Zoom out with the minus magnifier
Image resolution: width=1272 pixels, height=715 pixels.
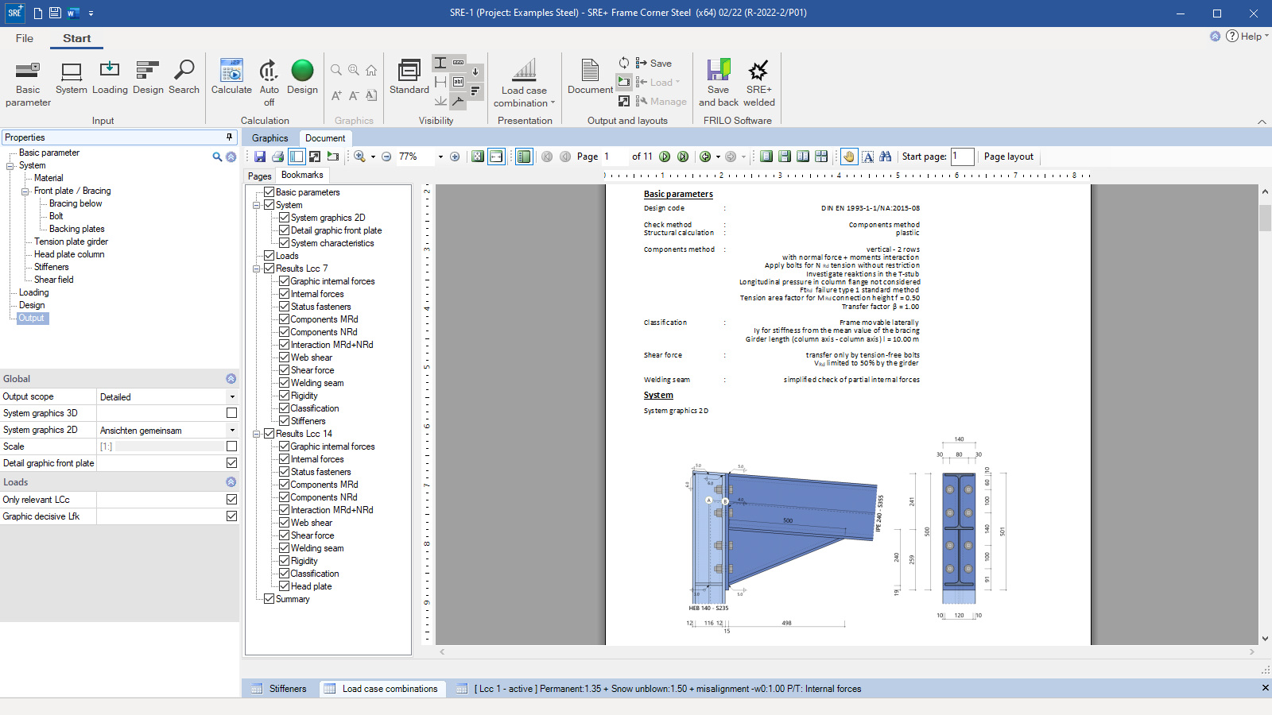tap(386, 157)
